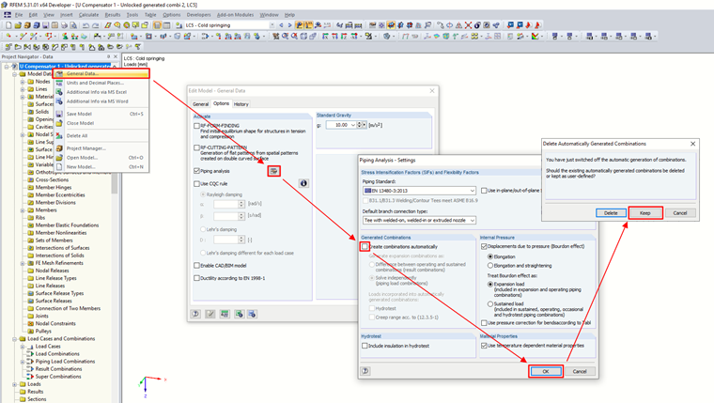Expand the Nodes tree item
This screenshot has width=714, height=403.
tap(23, 82)
